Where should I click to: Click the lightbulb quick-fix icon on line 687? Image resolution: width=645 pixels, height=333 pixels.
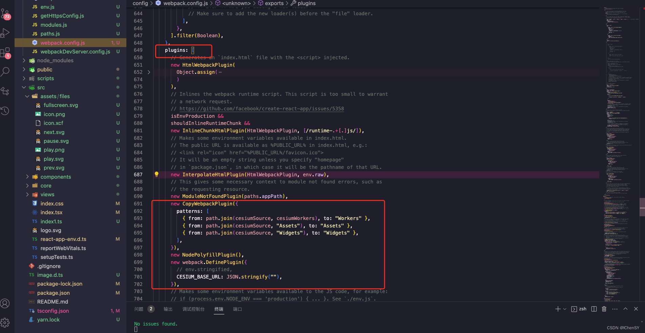(x=157, y=174)
